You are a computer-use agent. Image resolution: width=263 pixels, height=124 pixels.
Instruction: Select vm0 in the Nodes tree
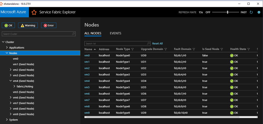click(16, 59)
